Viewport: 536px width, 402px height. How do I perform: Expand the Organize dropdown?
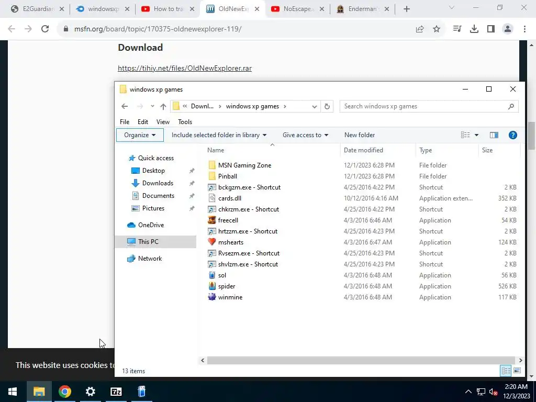point(140,135)
